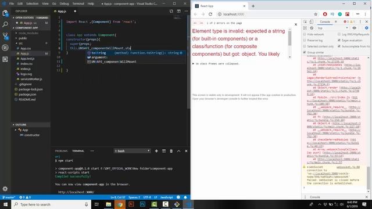The height and width of the screenshot is (209, 372).
Task: Toggle the device toolbar in DevTools
Action: (x=312, y=22)
